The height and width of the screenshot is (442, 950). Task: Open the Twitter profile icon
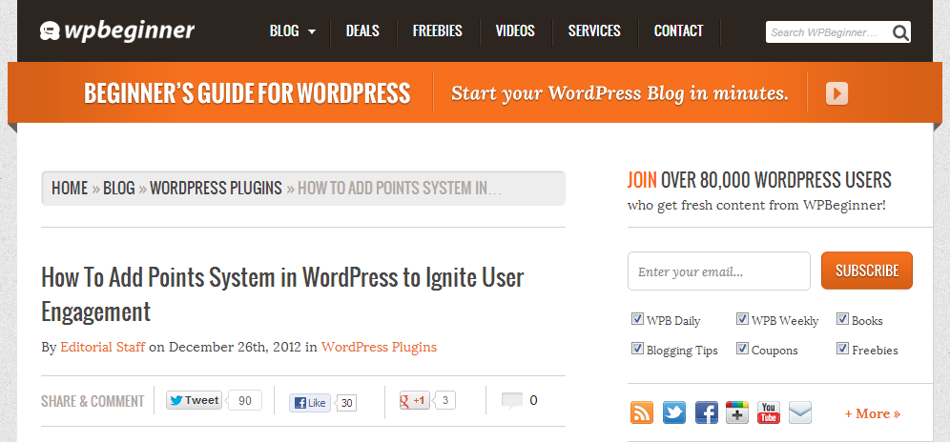pyautogui.click(x=673, y=412)
